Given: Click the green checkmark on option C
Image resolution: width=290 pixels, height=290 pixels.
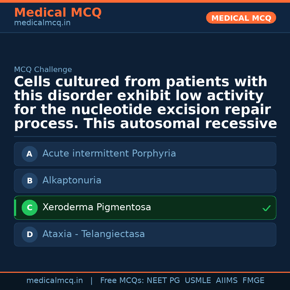Looking at the screenshot, I should (266, 208).
